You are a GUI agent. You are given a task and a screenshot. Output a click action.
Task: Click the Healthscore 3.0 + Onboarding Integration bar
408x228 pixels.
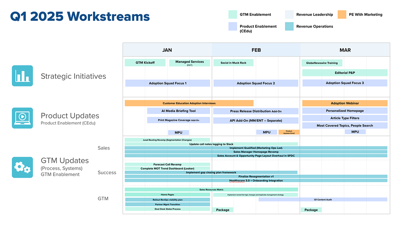coord(256,180)
